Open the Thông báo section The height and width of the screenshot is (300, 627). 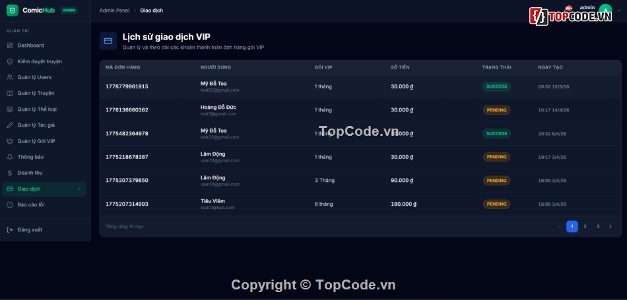click(44, 157)
